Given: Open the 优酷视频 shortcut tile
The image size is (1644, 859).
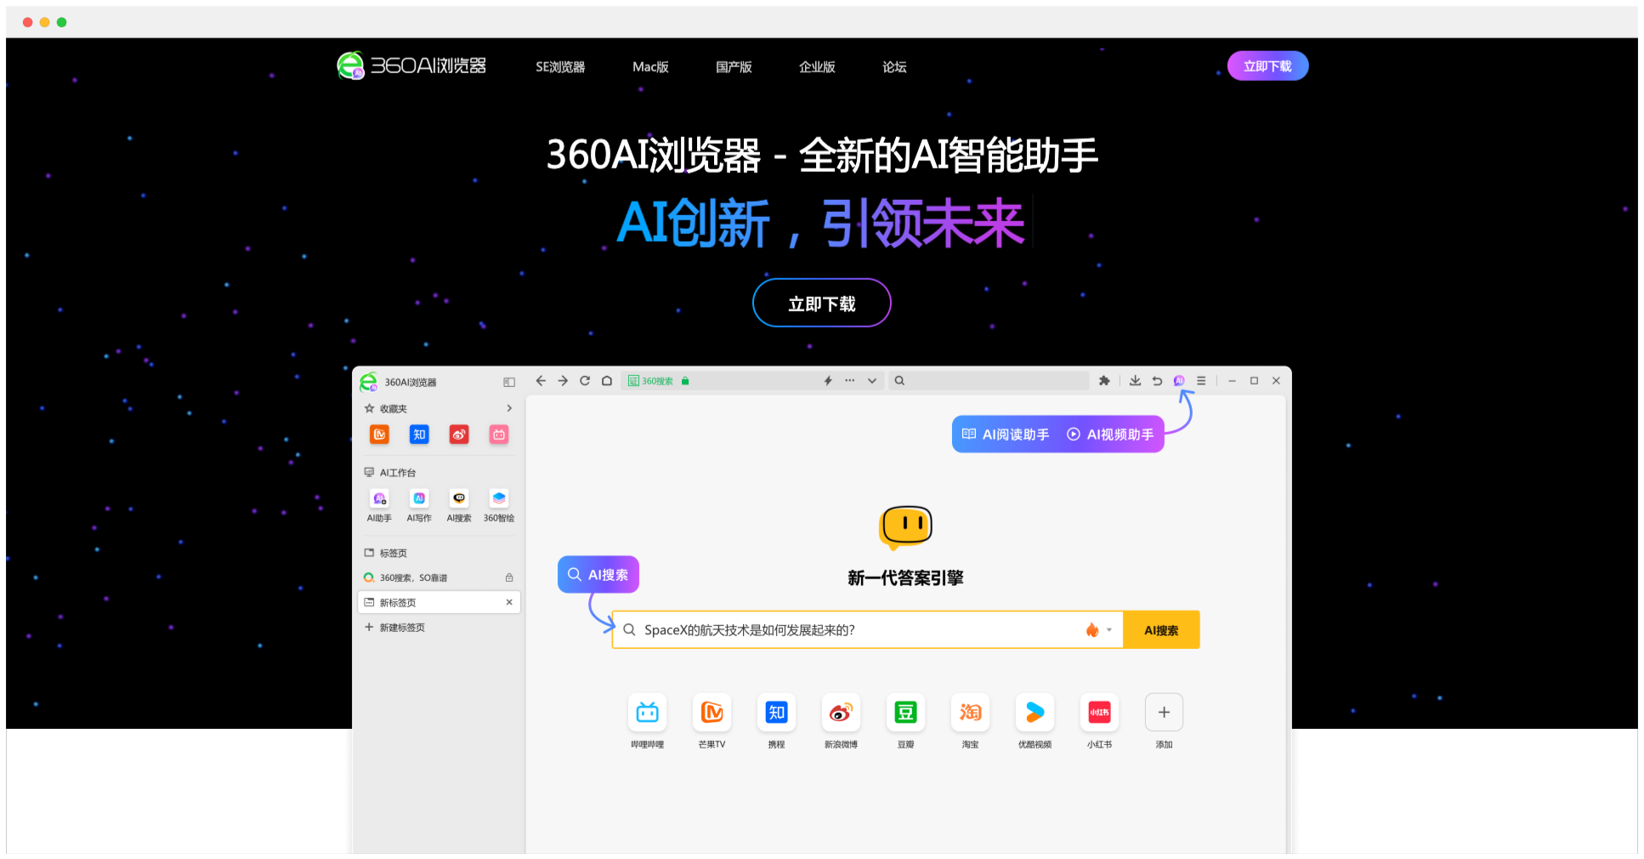Looking at the screenshot, I should point(1035,713).
